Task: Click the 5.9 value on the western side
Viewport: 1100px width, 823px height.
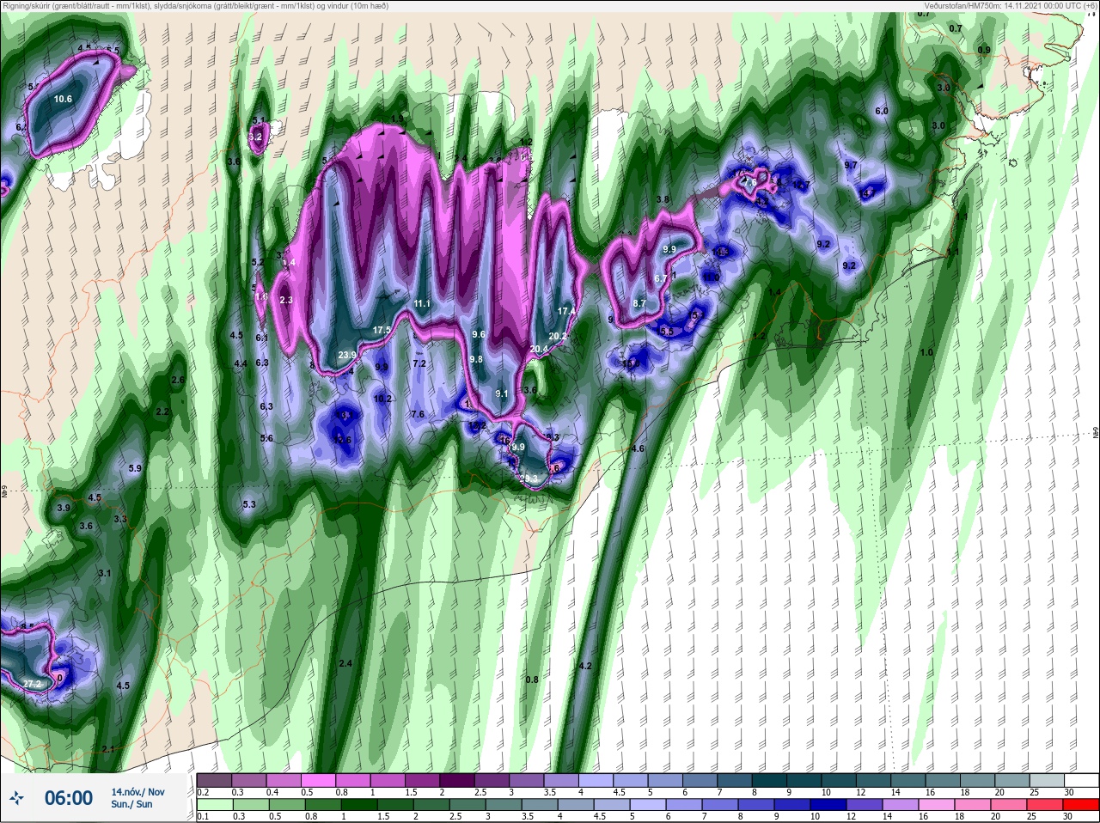Action: point(135,468)
